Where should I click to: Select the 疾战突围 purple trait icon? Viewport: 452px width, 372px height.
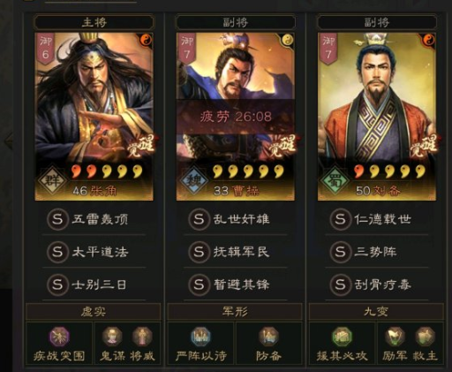pos(59,337)
